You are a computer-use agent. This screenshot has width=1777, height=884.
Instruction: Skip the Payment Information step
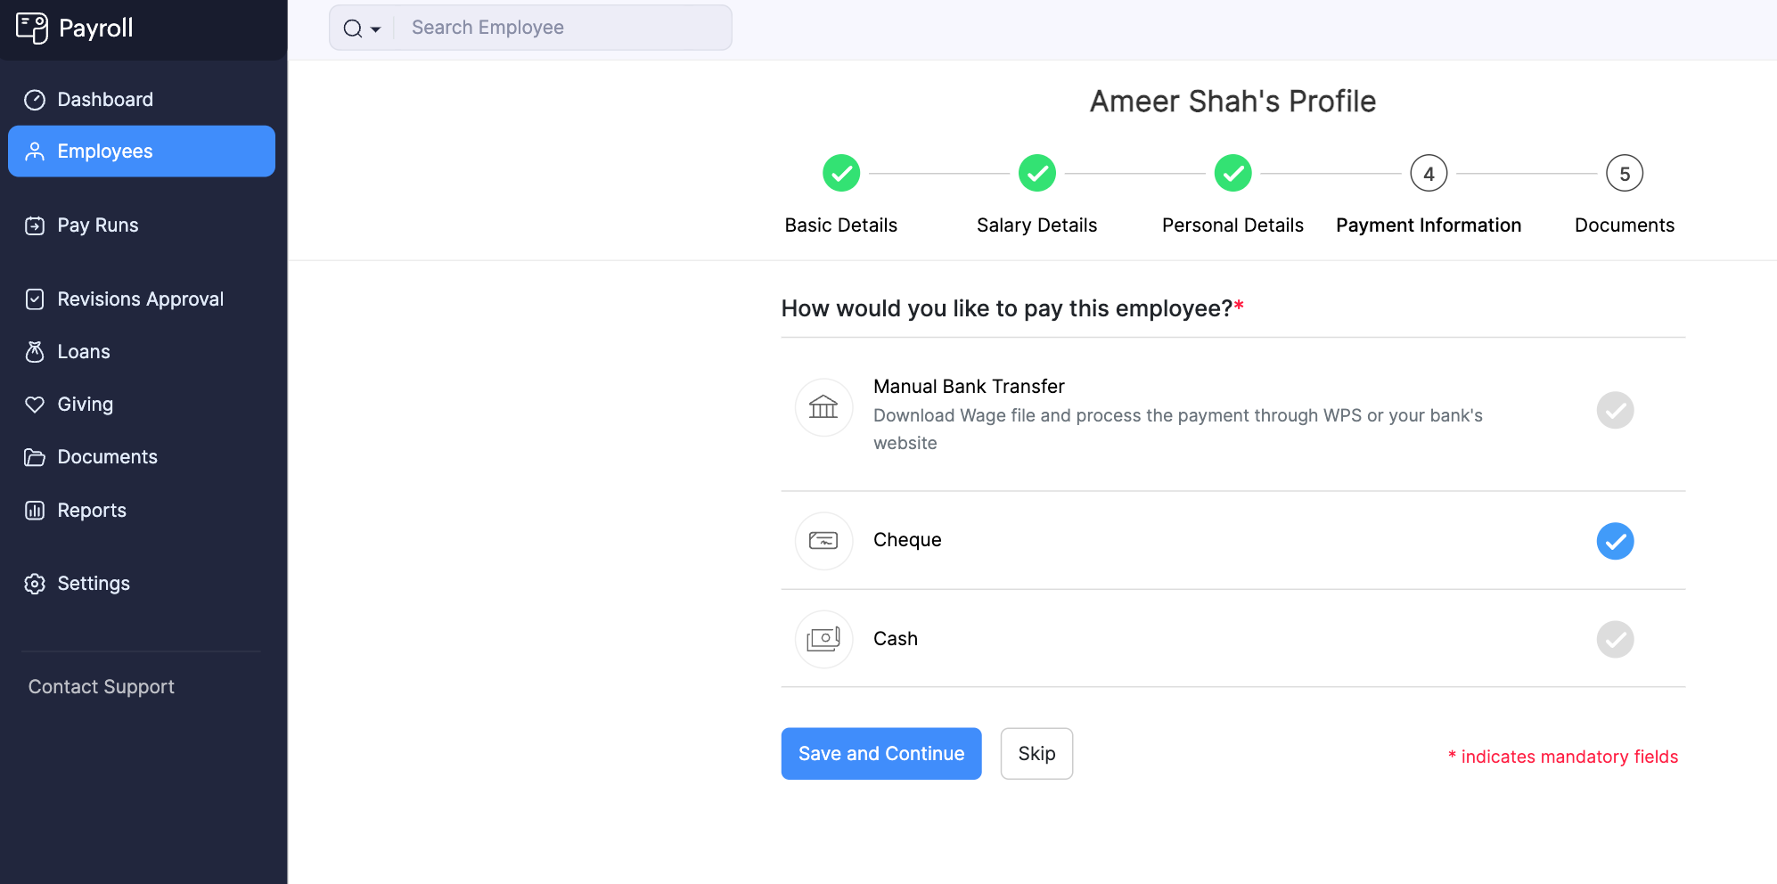tap(1036, 753)
